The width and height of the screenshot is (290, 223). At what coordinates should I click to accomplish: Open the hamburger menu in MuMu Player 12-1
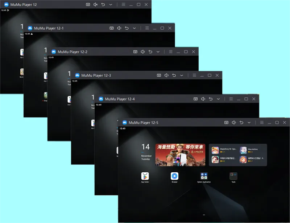(147, 28)
